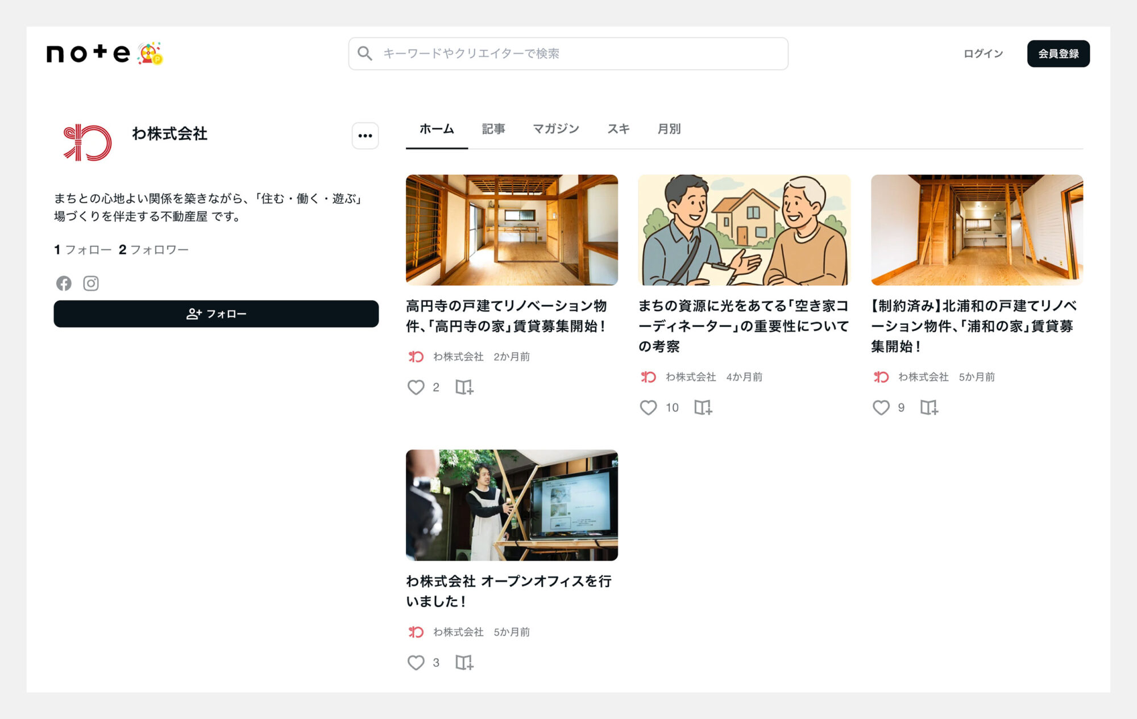Add the オープンオフィス article to a magazine

[464, 663]
